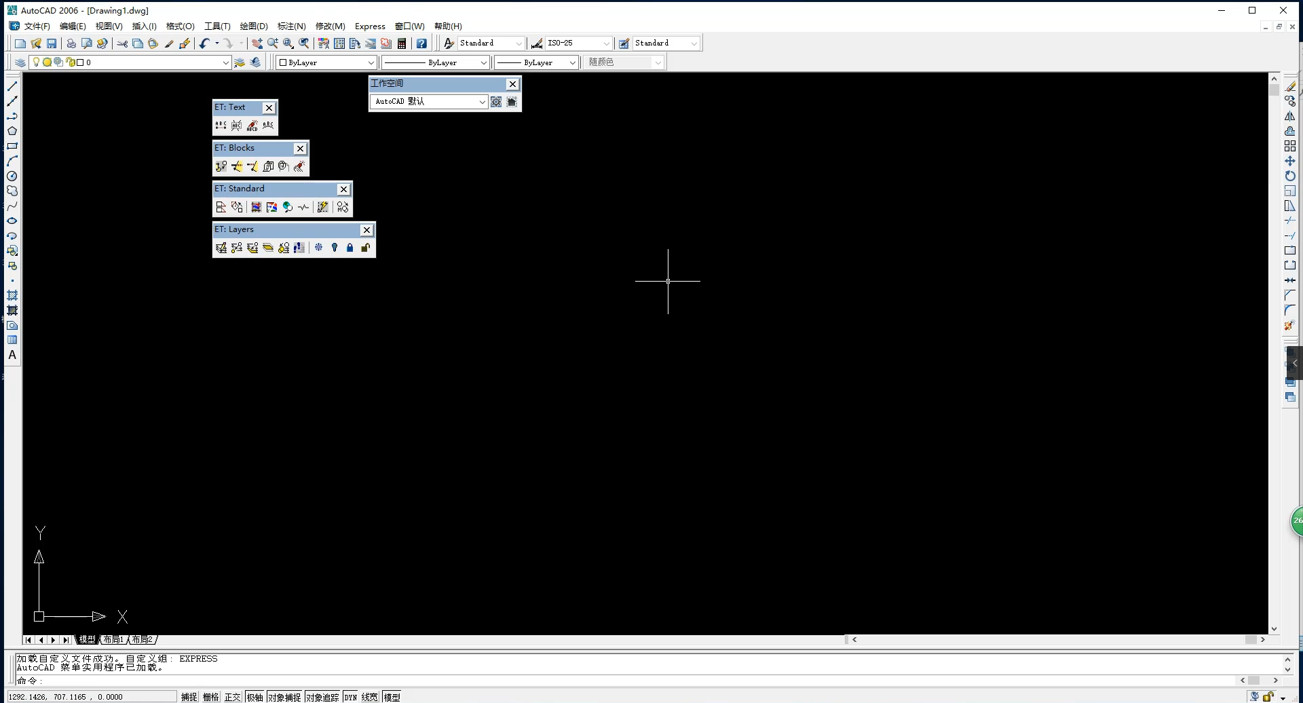Close the ET: Blocks toolbar
The width and height of the screenshot is (1303, 703).
[300, 149]
